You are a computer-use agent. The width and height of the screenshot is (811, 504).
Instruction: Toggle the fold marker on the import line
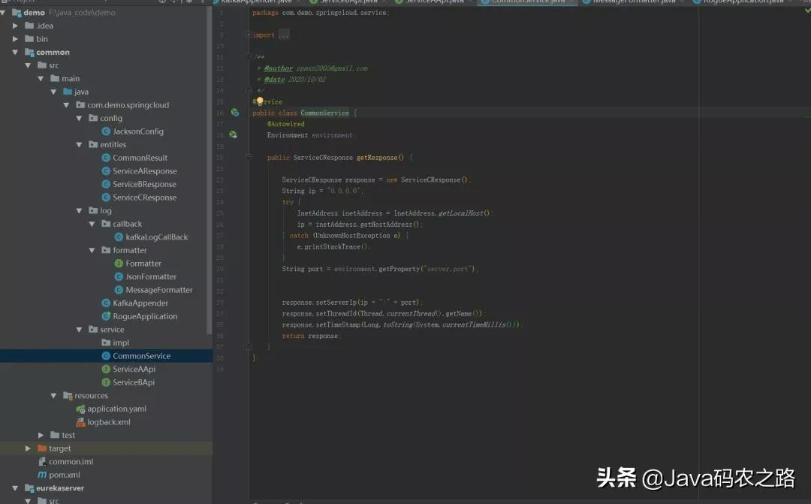(x=249, y=35)
